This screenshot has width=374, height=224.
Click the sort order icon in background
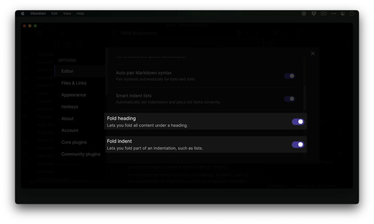80,45
